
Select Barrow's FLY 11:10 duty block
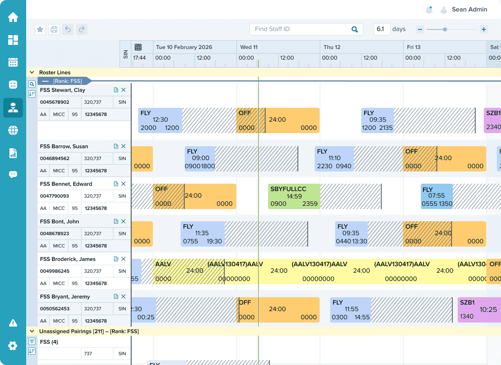click(334, 158)
